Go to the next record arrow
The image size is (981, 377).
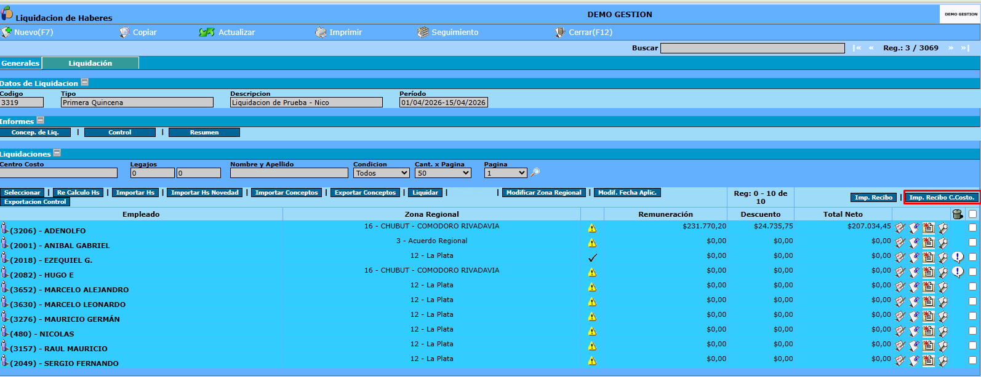(951, 48)
